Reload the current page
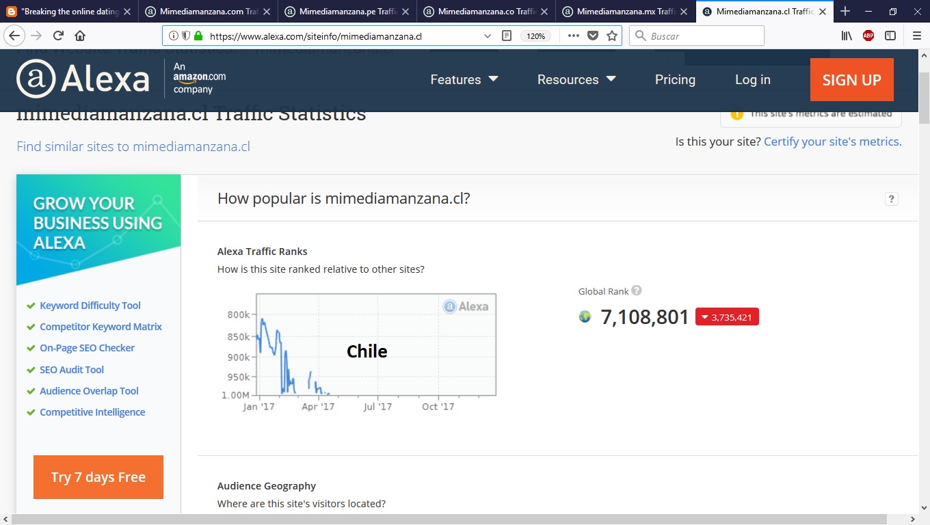 click(x=59, y=36)
